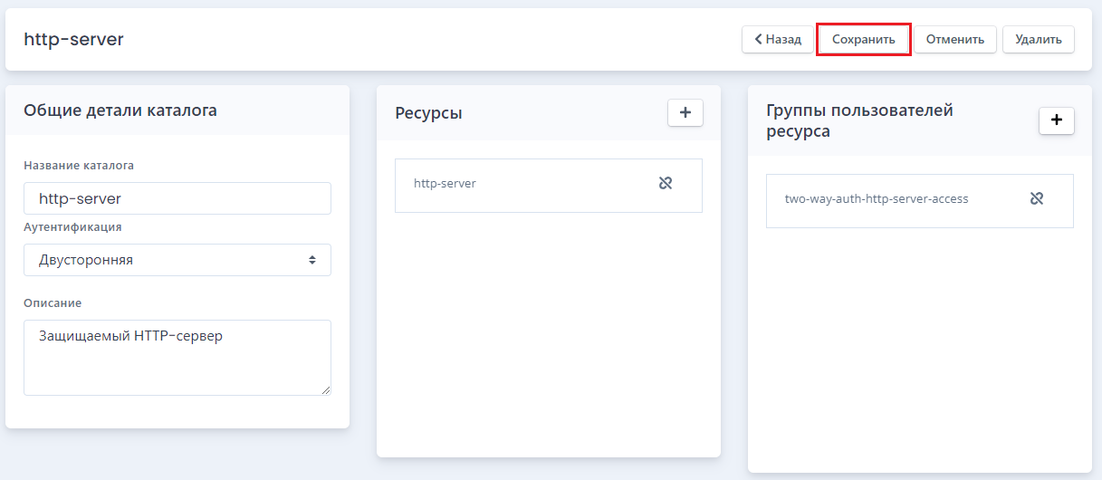Delete the catalog via Удалить
This screenshot has width=1102, height=480.
click(1039, 39)
